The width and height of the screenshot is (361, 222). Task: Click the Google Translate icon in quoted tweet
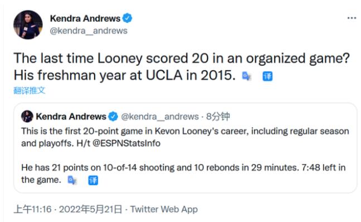72,180
